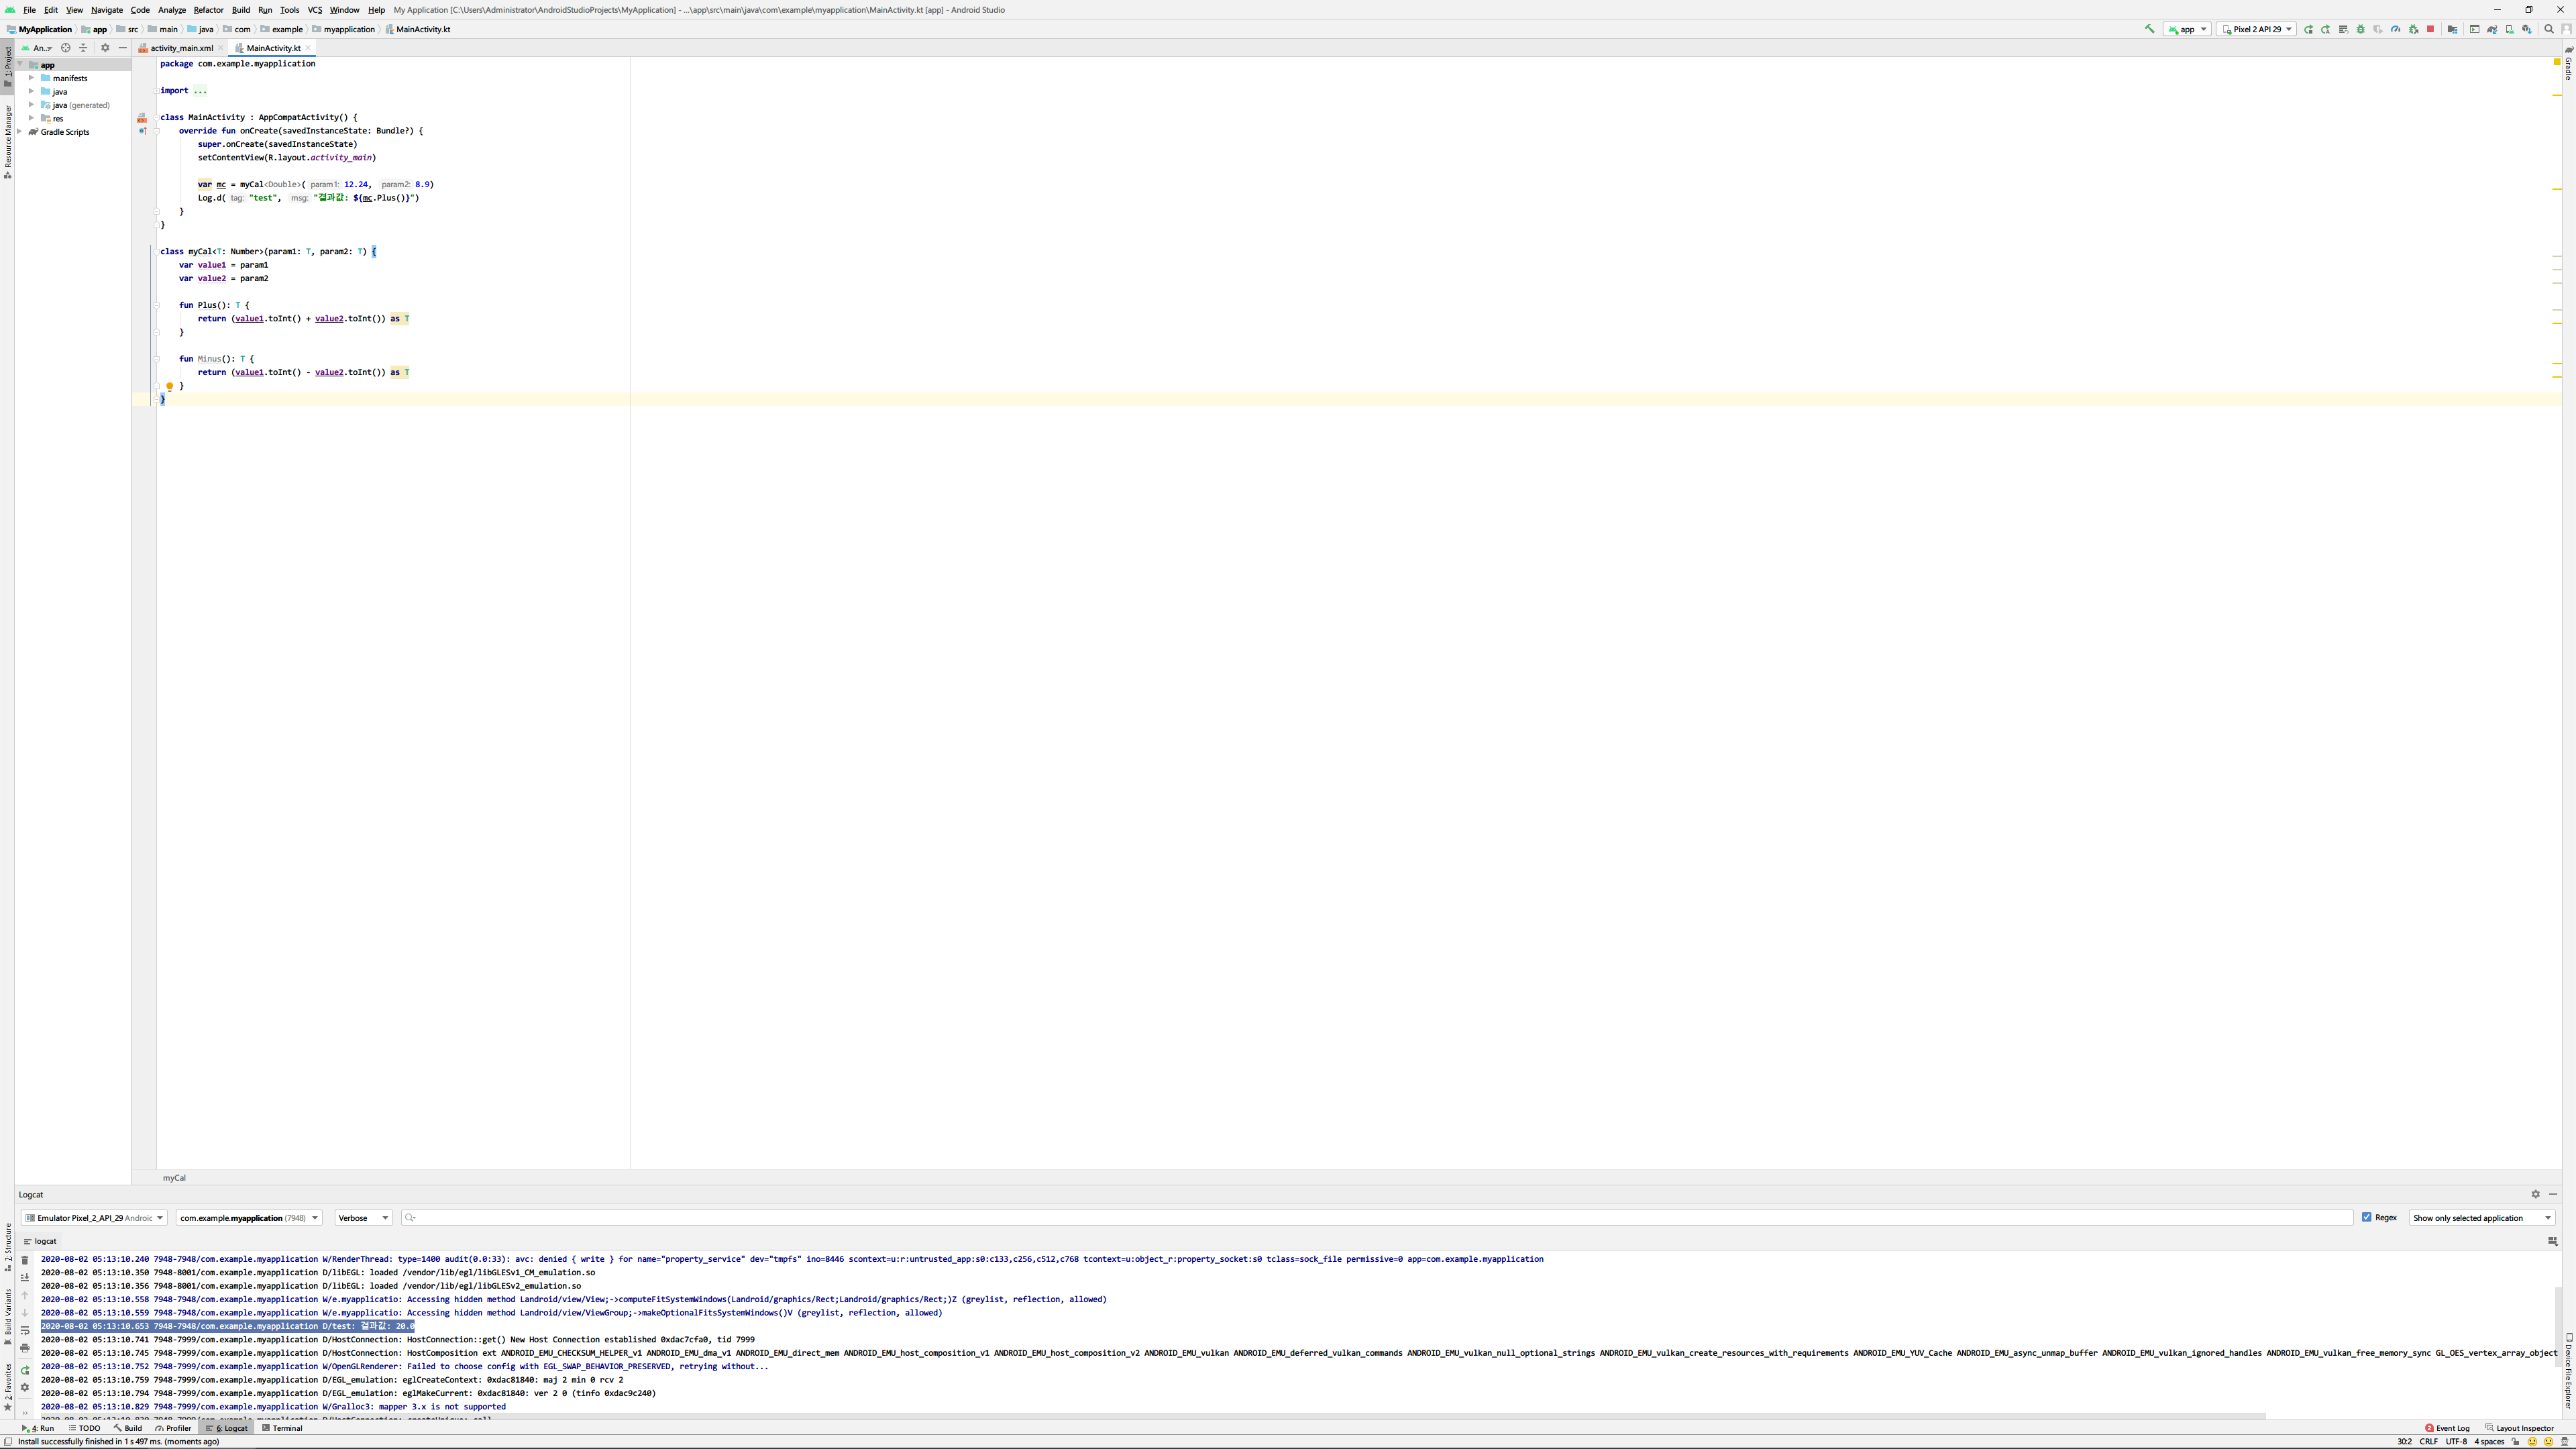This screenshot has width=2576, height=1449.
Task: Expand the res folder in project tree
Action: (32, 118)
